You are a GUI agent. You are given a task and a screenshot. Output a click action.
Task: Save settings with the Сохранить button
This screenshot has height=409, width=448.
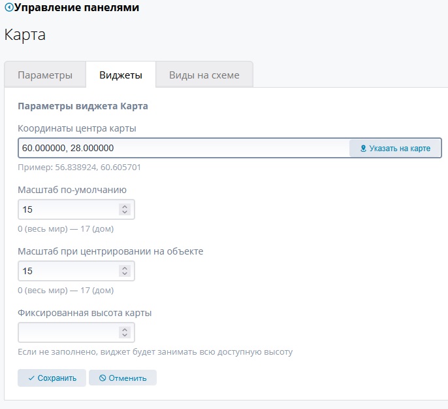52,378
